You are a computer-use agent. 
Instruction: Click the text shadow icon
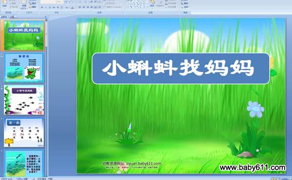tap(58, 8)
